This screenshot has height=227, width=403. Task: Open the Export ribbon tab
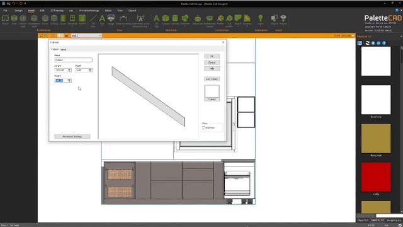click(x=132, y=11)
